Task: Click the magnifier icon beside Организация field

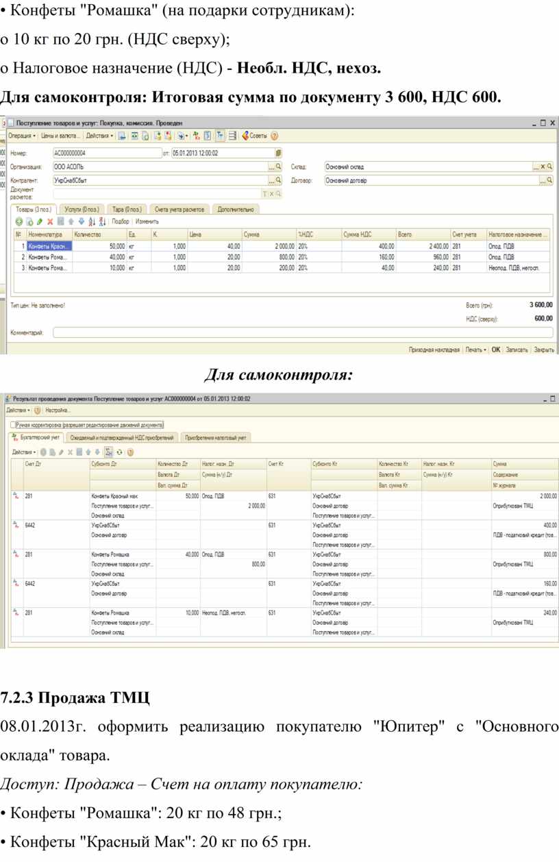Action: tap(278, 167)
